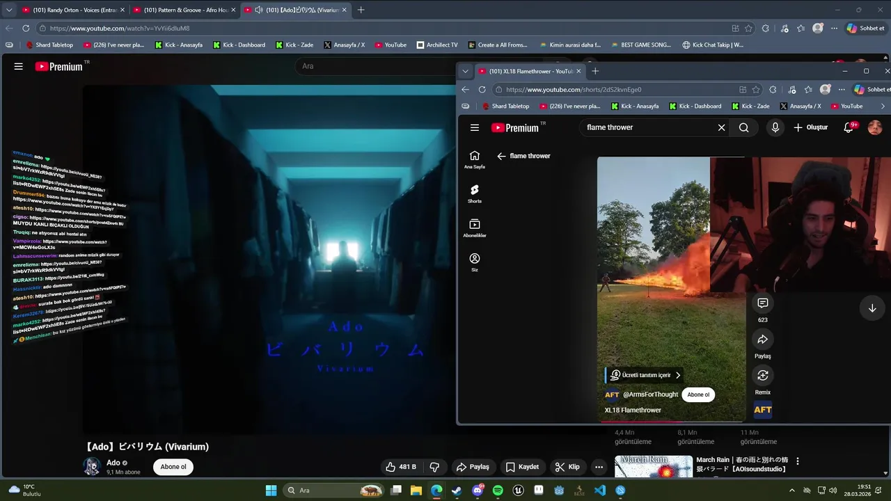The image size is (891, 501).
Task: Open the options menu for the March Rain video
Action: (798, 461)
